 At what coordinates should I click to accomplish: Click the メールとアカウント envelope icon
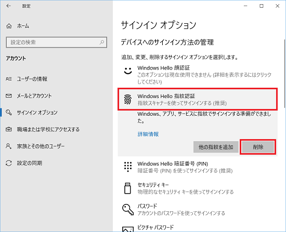click(x=8, y=95)
